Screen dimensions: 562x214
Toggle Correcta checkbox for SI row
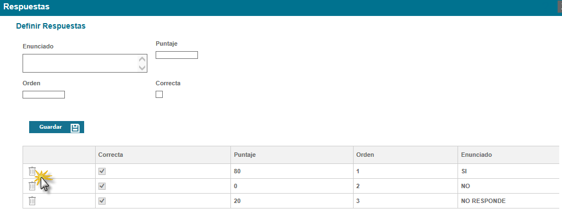click(x=102, y=171)
